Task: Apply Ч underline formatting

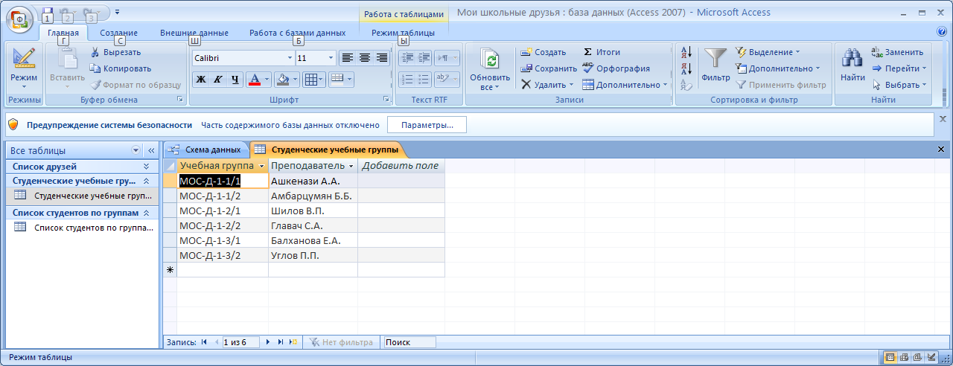Action: tap(235, 80)
